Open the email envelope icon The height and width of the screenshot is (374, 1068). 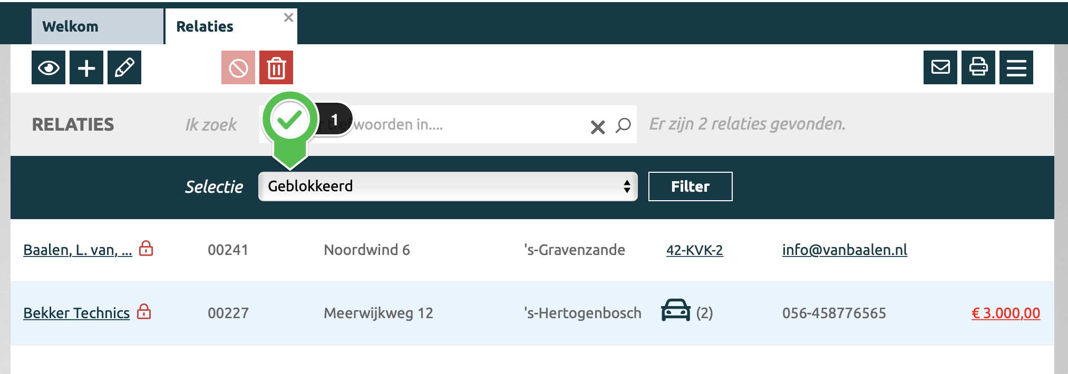point(940,67)
